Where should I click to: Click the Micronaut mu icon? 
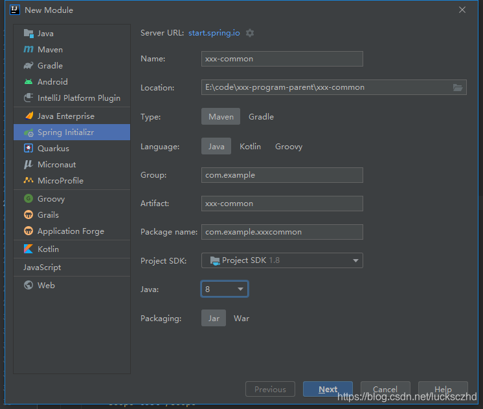28,164
